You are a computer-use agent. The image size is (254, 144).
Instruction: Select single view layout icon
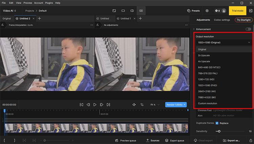pyautogui.click(x=114, y=11)
